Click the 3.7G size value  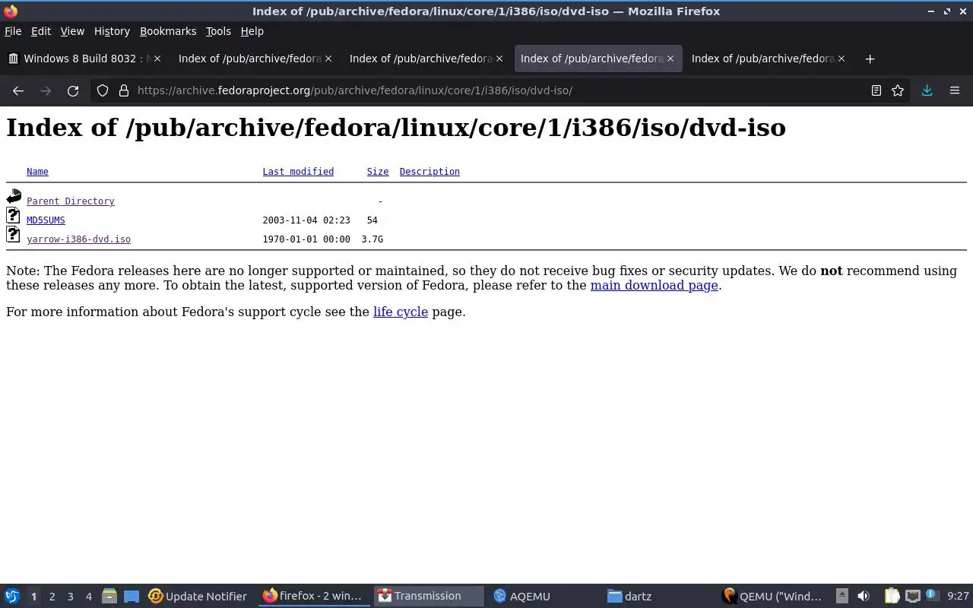click(372, 239)
